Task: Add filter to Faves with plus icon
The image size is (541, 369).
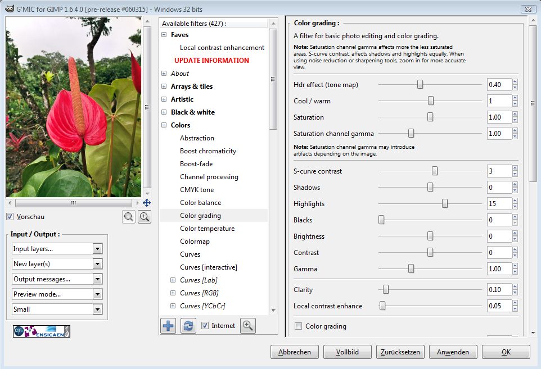Action: 168,326
